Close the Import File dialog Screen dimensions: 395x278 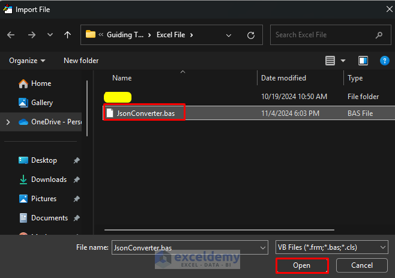[x=389, y=10]
